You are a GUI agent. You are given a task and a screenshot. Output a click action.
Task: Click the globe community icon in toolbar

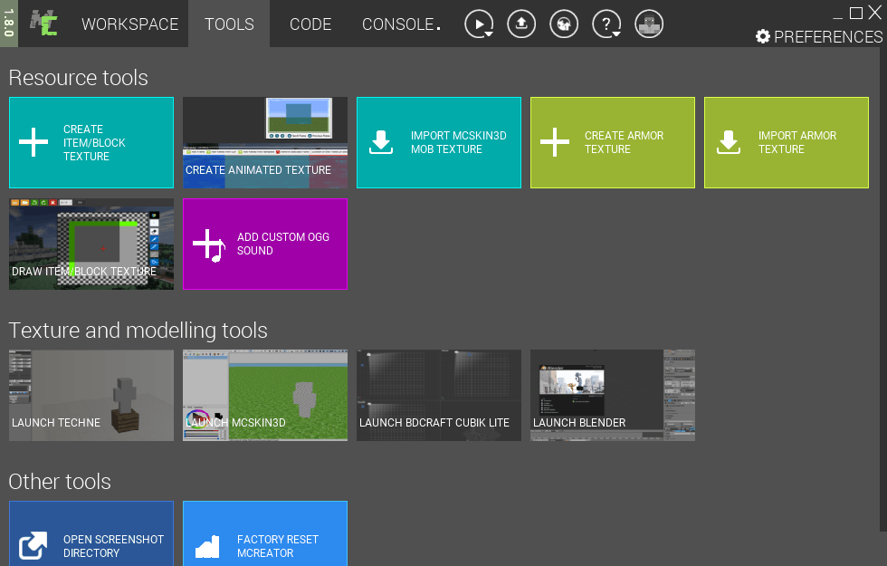563,24
